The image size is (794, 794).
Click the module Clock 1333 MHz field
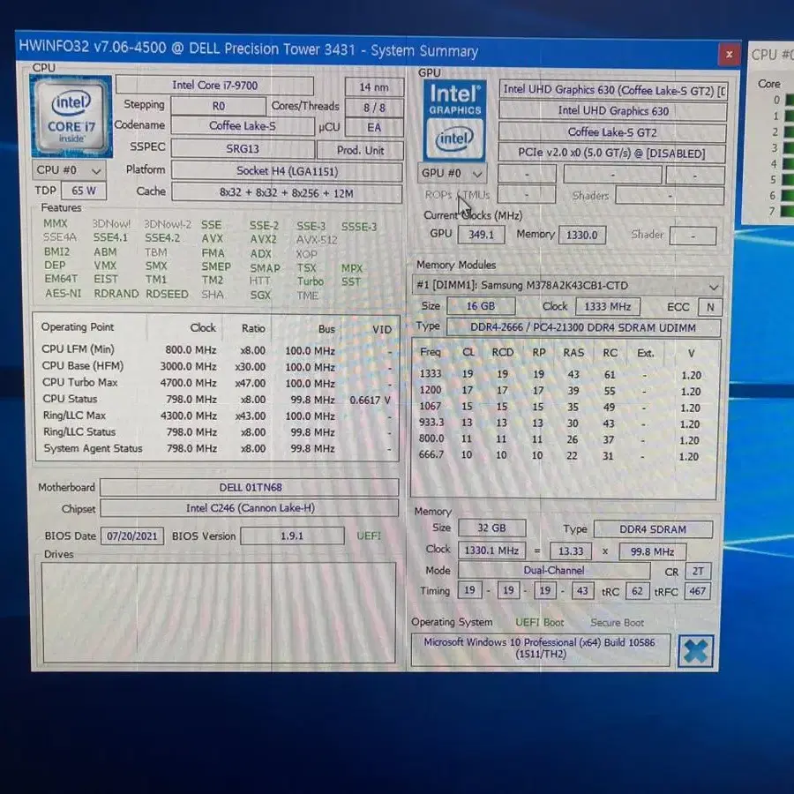(x=607, y=307)
